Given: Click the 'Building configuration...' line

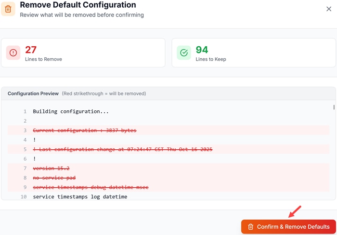Looking at the screenshot, I should click(71, 111).
